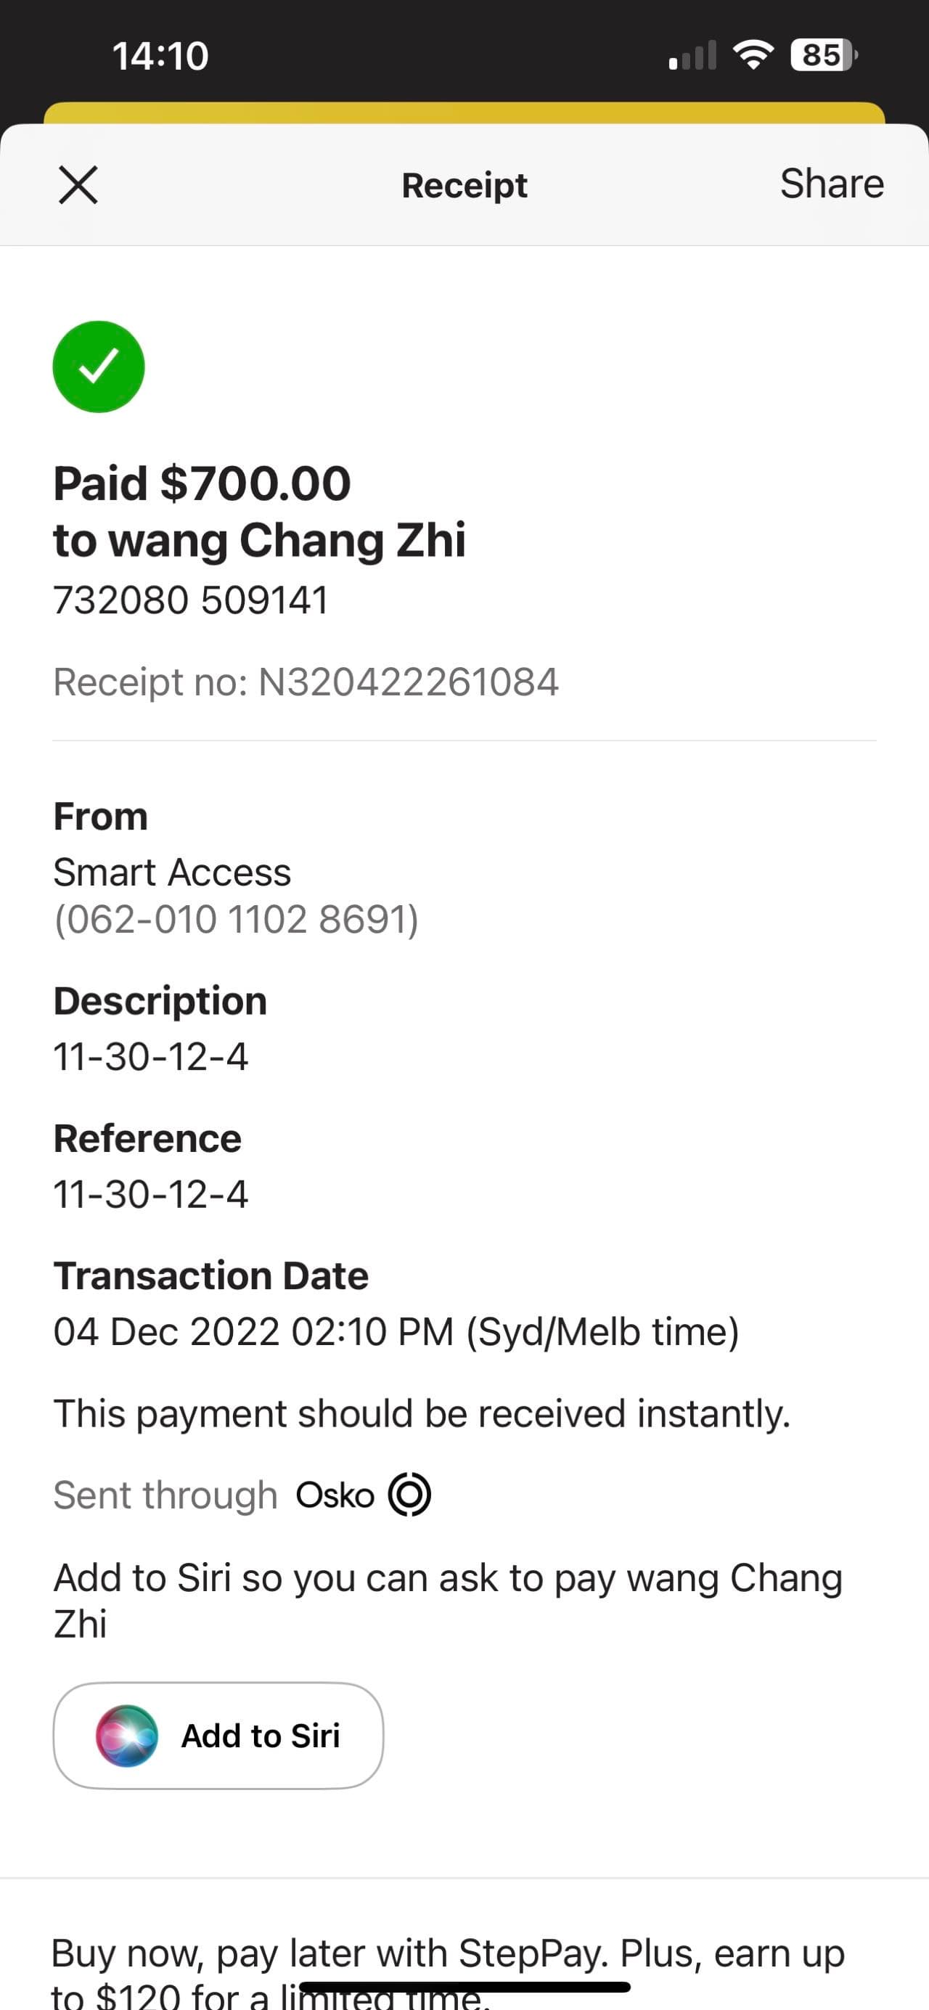Screen dimensions: 929x2010
Task: Open the StepPay buy now pay later promo
Action: point(448,1955)
